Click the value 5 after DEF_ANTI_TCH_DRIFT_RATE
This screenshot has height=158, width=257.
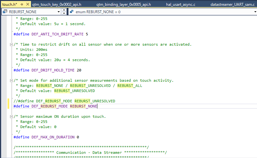coord(87,34)
